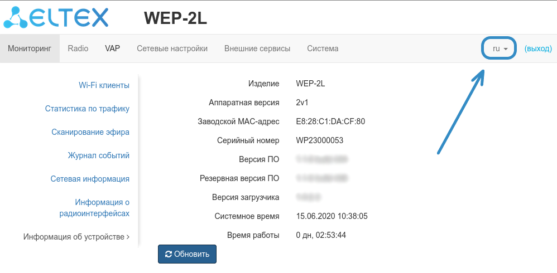Switch to the Radio tab
Screen dimensions: 557x273
tap(78, 48)
